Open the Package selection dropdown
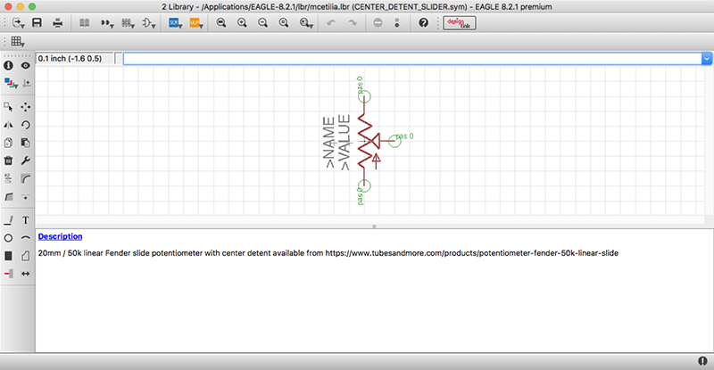This screenshot has width=714, height=370. 128,23
